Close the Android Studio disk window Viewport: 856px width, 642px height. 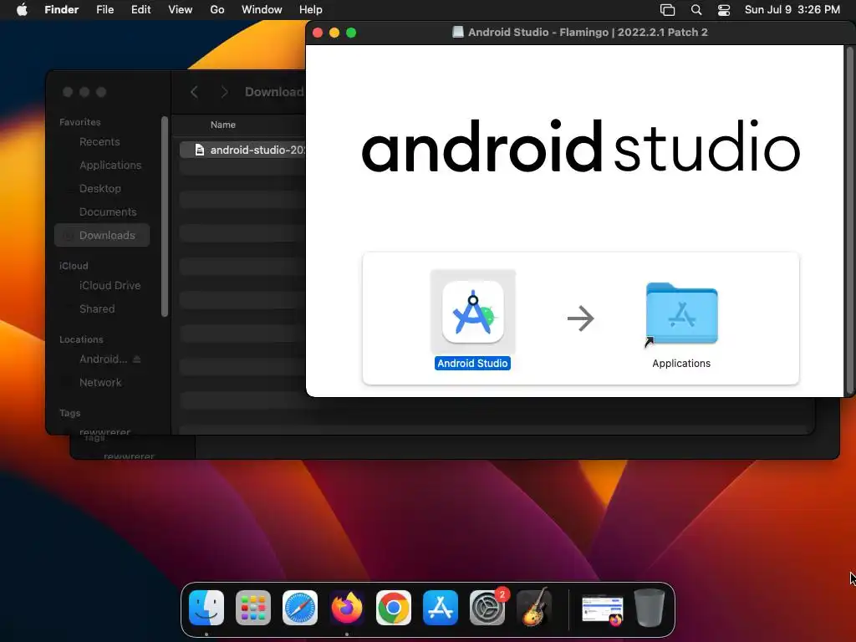click(318, 33)
